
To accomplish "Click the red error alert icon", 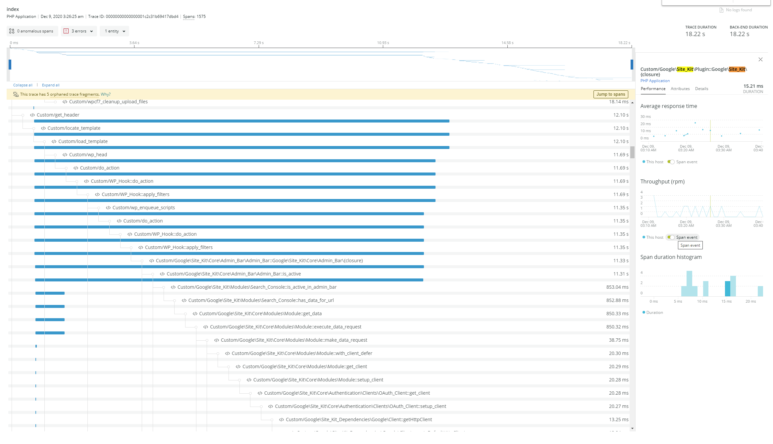I will [x=66, y=30].
